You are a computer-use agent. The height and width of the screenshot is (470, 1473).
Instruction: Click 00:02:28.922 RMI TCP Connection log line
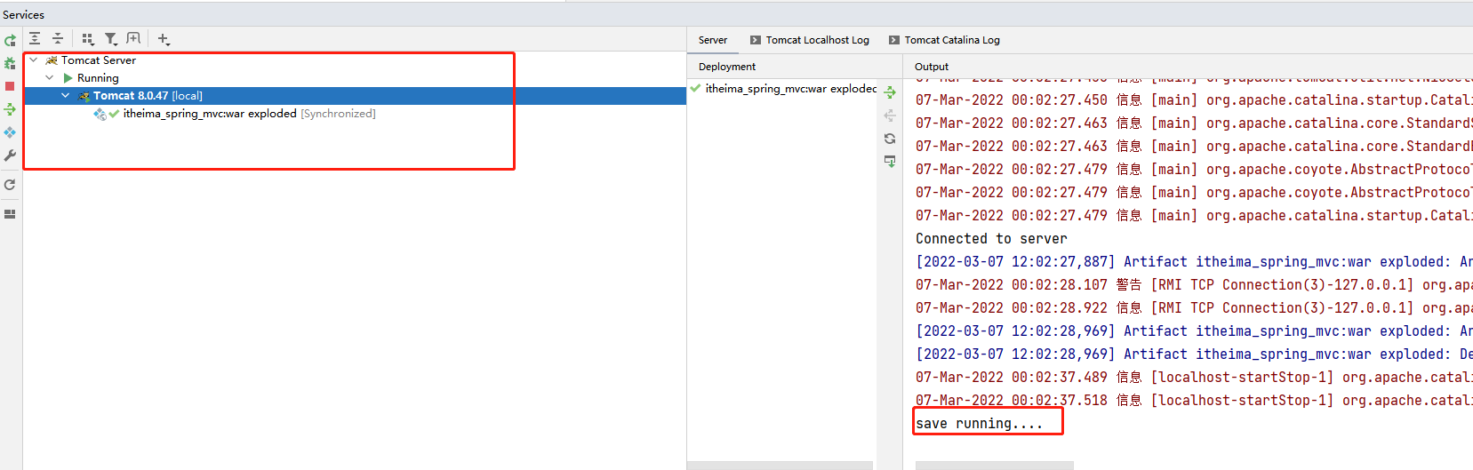tap(1194, 308)
